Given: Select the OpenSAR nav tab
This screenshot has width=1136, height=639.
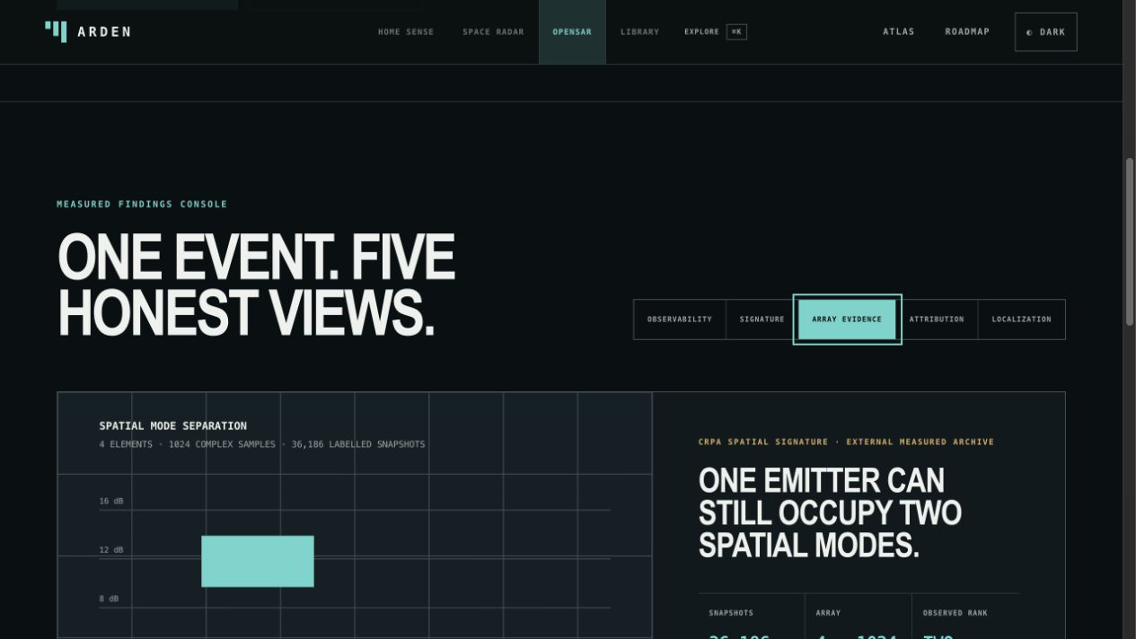Looking at the screenshot, I should 572,31.
